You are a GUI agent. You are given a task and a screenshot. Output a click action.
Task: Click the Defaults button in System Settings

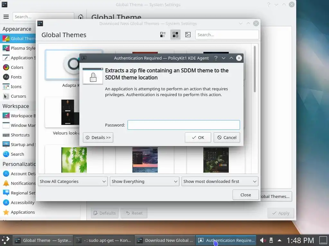[104, 213]
